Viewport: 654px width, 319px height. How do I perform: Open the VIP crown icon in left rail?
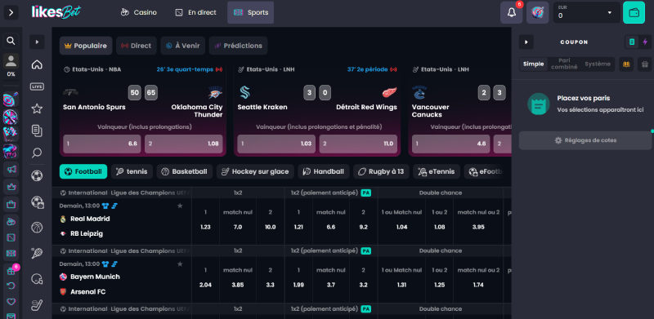(11, 187)
